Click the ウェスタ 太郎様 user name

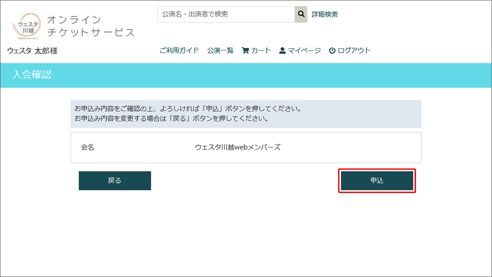(32, 51)
